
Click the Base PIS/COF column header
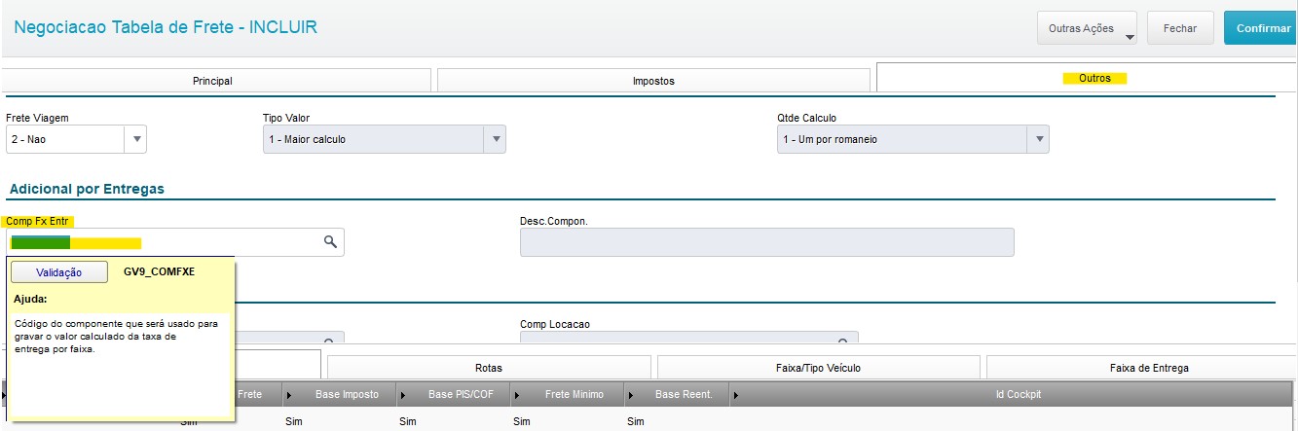click(454, 395)
